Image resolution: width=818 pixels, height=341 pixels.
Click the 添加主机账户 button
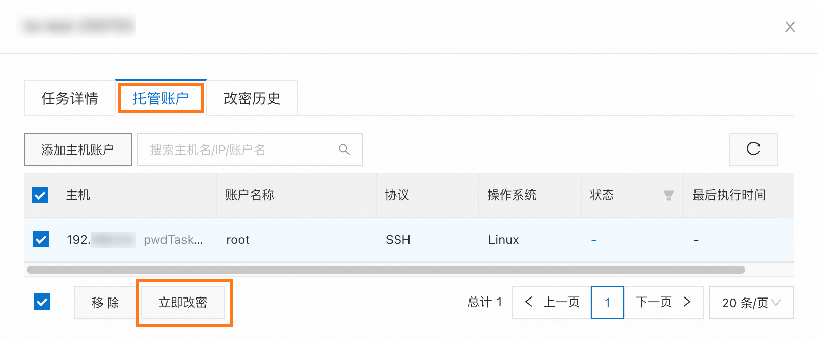78,150
